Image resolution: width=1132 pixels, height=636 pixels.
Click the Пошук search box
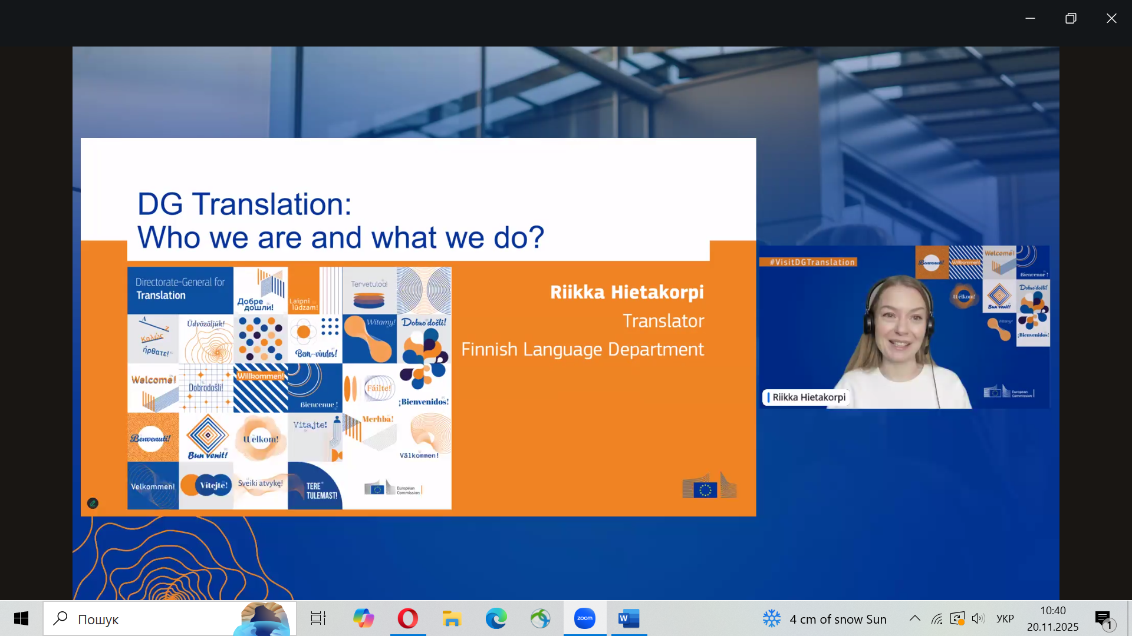click(170, 618)
